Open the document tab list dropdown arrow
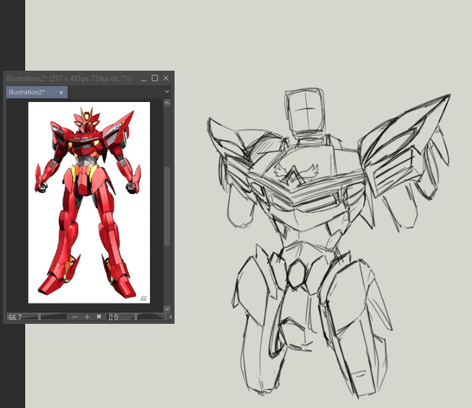This screenshot has width=472, height=408. (x=167, y=92)
